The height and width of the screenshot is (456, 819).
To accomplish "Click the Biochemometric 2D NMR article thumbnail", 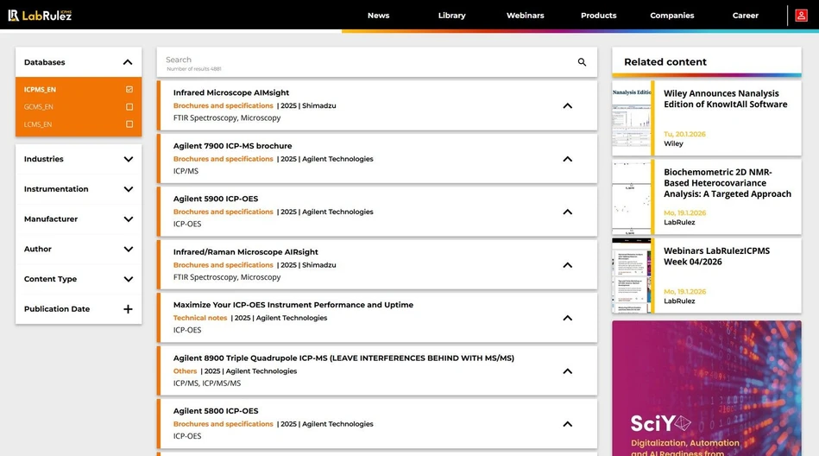I will (631, 198).
